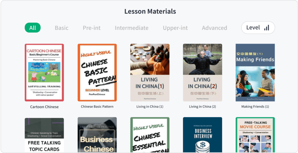
Task: Expand the Level dropdown button
Action: click(258, 27)
